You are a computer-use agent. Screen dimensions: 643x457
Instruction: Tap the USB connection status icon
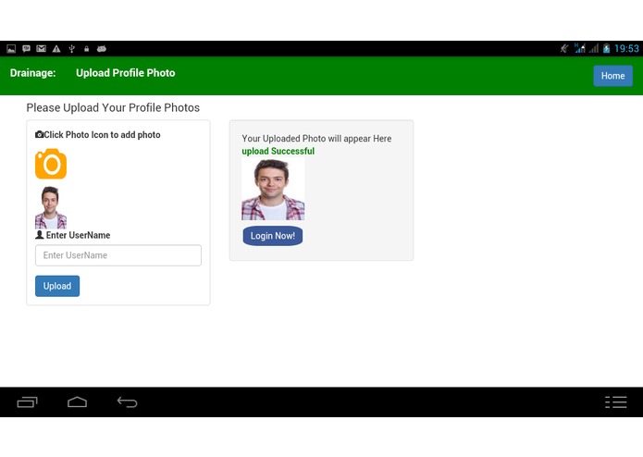[x=72, y=49]
